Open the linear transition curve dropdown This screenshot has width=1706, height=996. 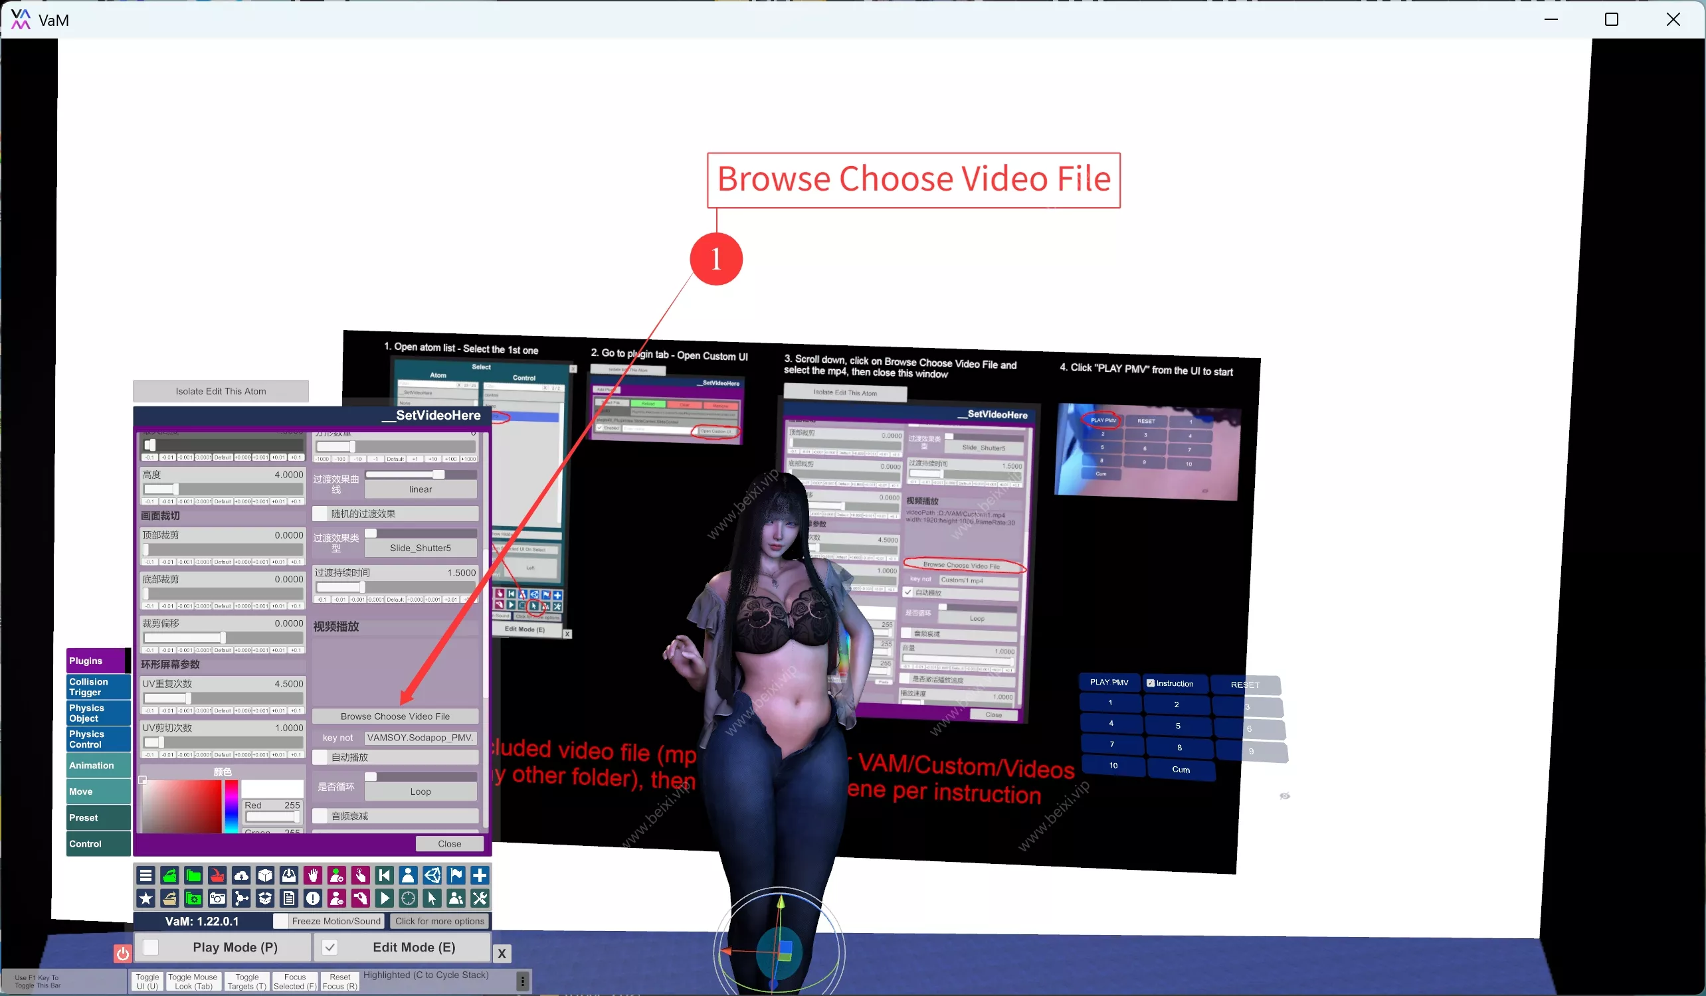pyautogui.click(x=421, y=489)
